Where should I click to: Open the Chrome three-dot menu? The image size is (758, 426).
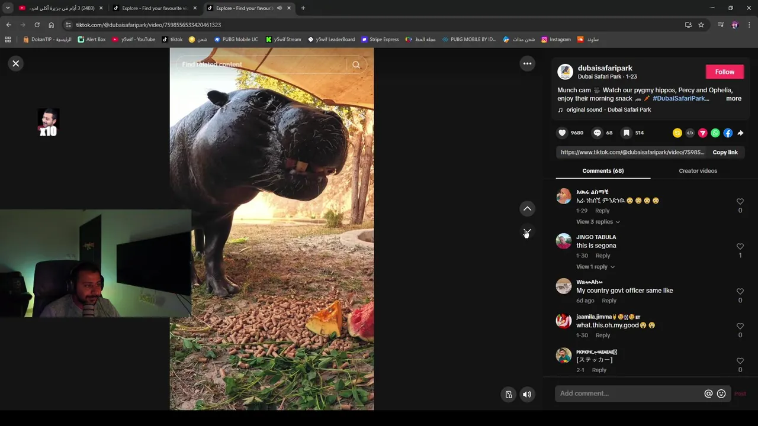click(749, 25)
